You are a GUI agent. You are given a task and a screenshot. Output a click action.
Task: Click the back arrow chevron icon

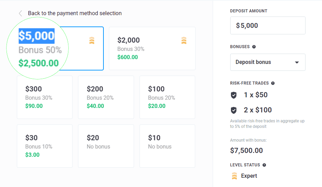pyautogui.click(x=20, y=13)
